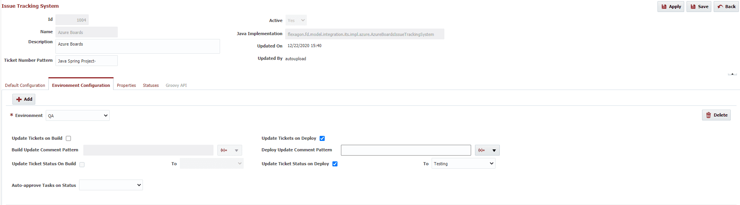
Task: Click the Java Implementation field
Action: (x=365, y=34)
